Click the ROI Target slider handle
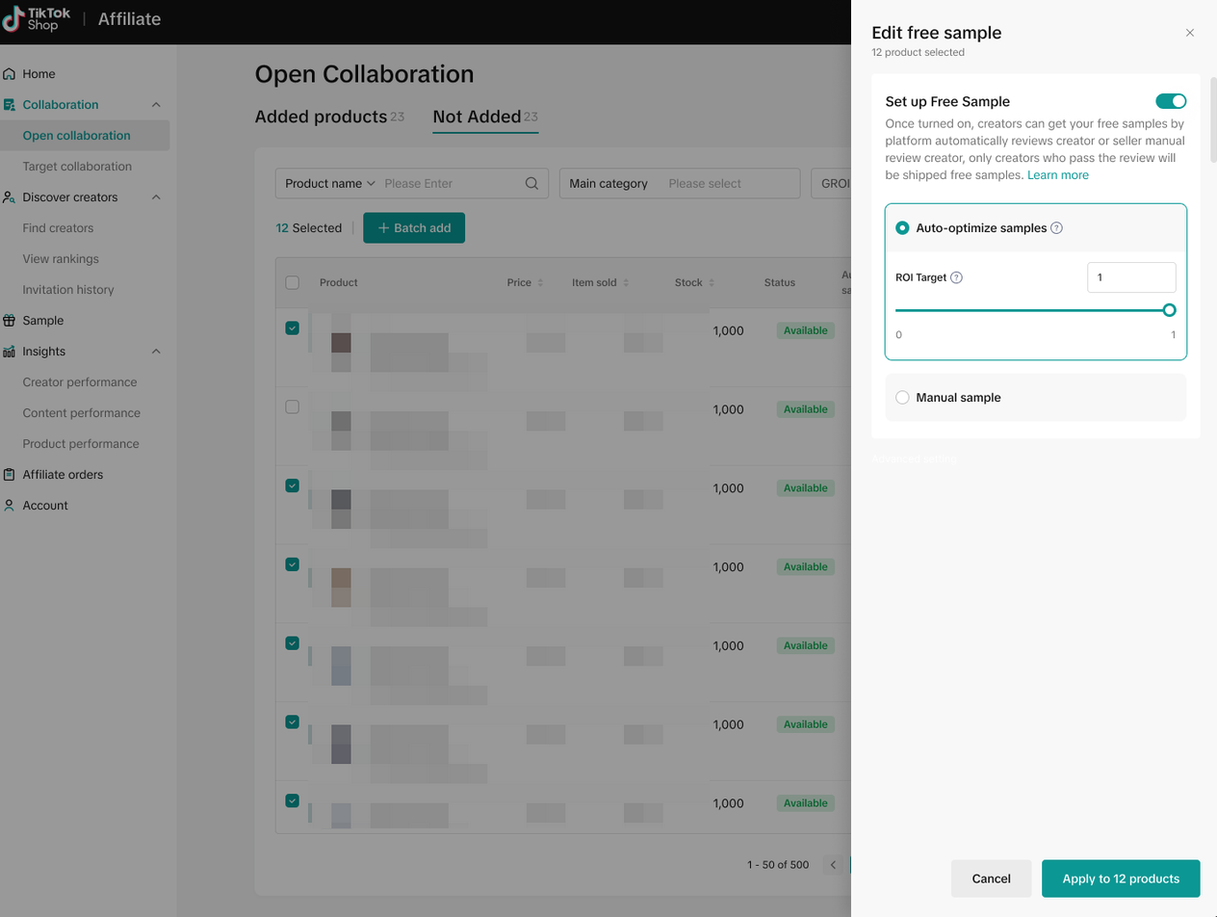Screen dimensions: 1217x917 click(x=1169, y=310)
